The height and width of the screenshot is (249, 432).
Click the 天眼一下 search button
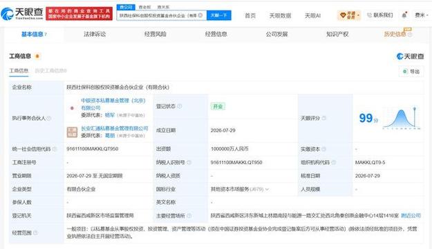(218, 15)
